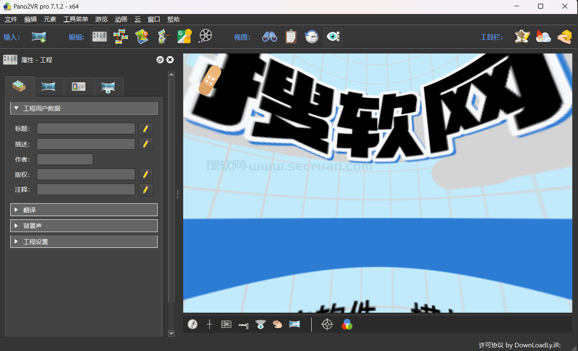Click the first toolbar star-shaped patch icon
Viewport: 578px width, 351px height.
522,37
